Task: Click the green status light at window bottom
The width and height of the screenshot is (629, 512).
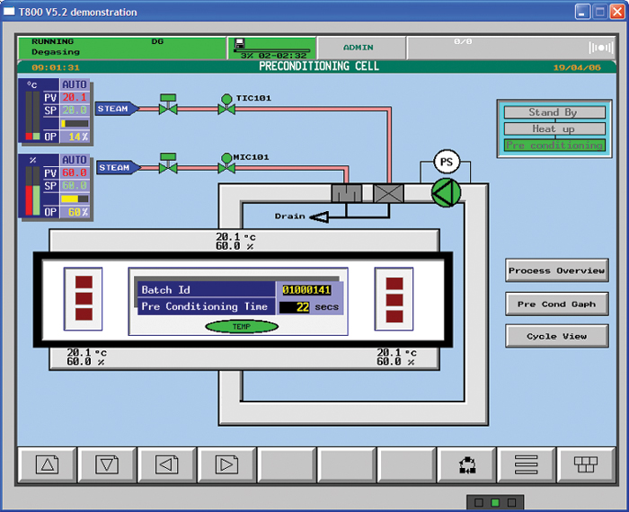Action: coord(495,502)
